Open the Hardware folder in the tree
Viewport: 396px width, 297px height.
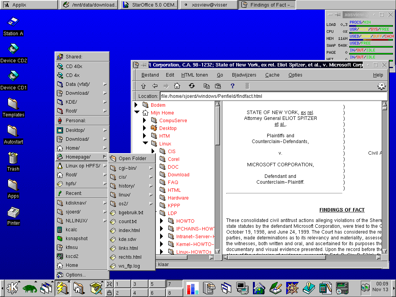[178, 198]
